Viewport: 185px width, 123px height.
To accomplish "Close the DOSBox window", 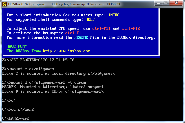I will [x=176, y=3].
